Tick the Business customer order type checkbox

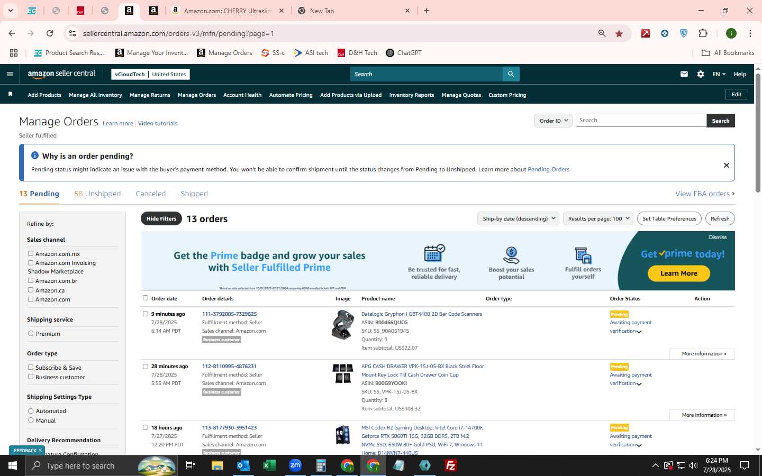[31, 377]
